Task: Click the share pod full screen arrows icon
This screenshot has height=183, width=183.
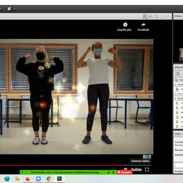Action: coord(157,16)
